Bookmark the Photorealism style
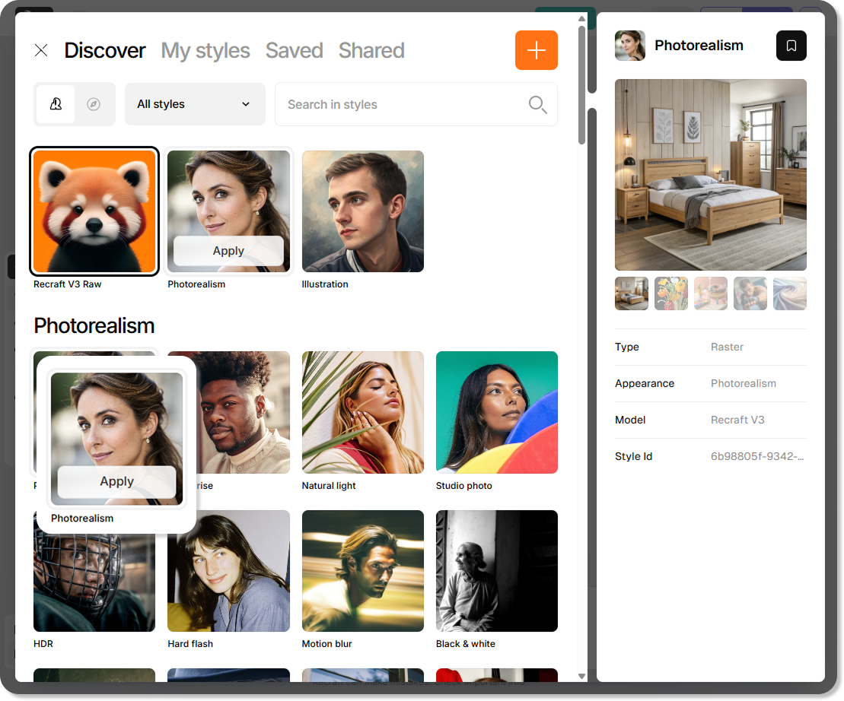844x701 pixels. coord(791,46)
